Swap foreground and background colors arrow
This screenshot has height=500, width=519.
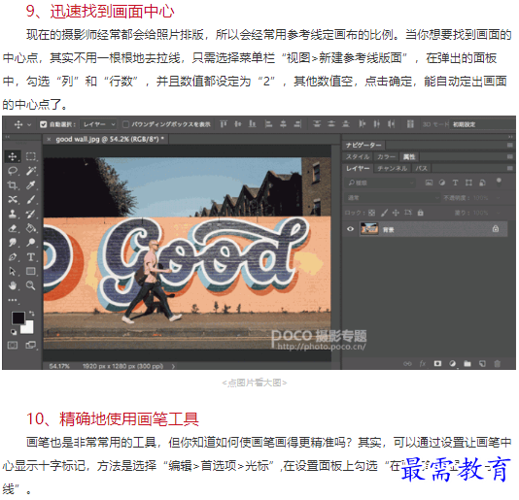[31, 313]
